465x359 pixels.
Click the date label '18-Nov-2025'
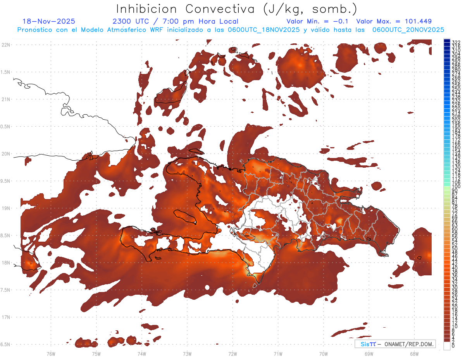[x=49, y=21]
